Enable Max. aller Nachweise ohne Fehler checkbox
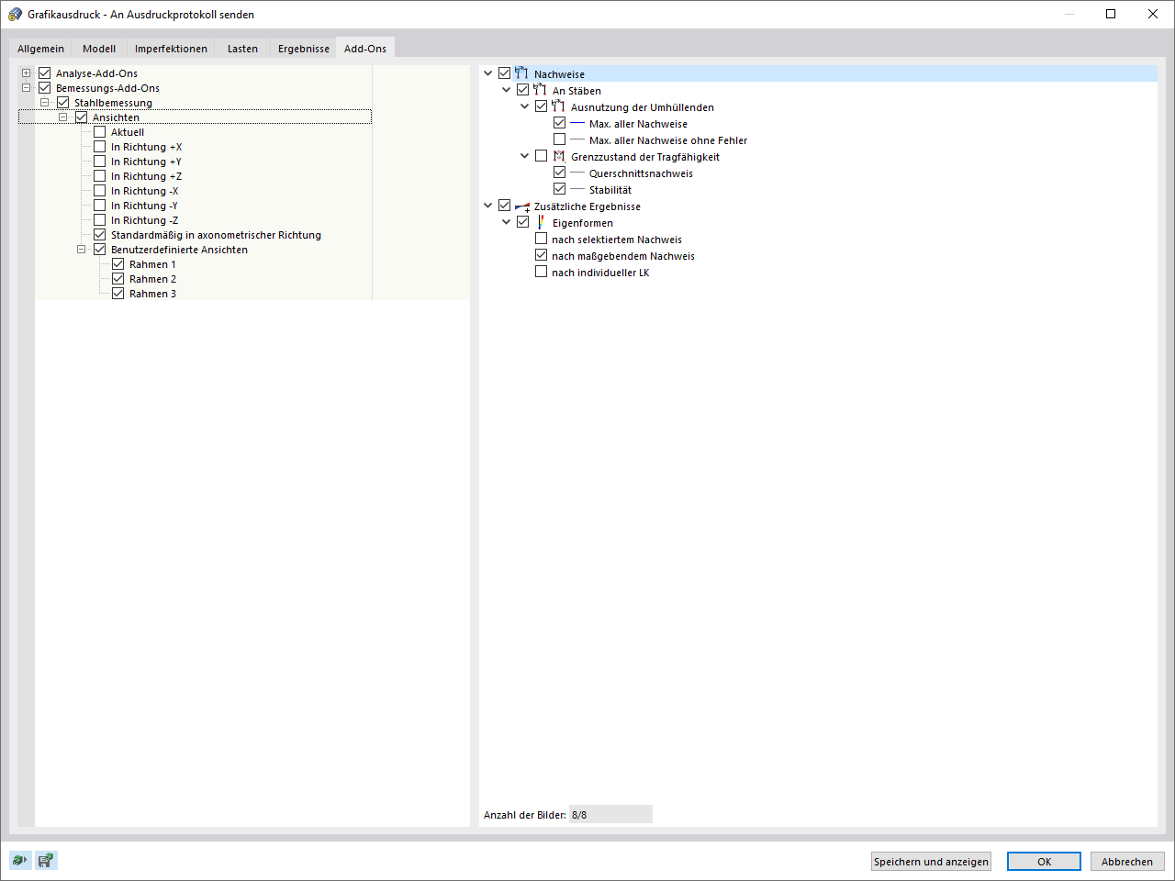 [560, 139]
